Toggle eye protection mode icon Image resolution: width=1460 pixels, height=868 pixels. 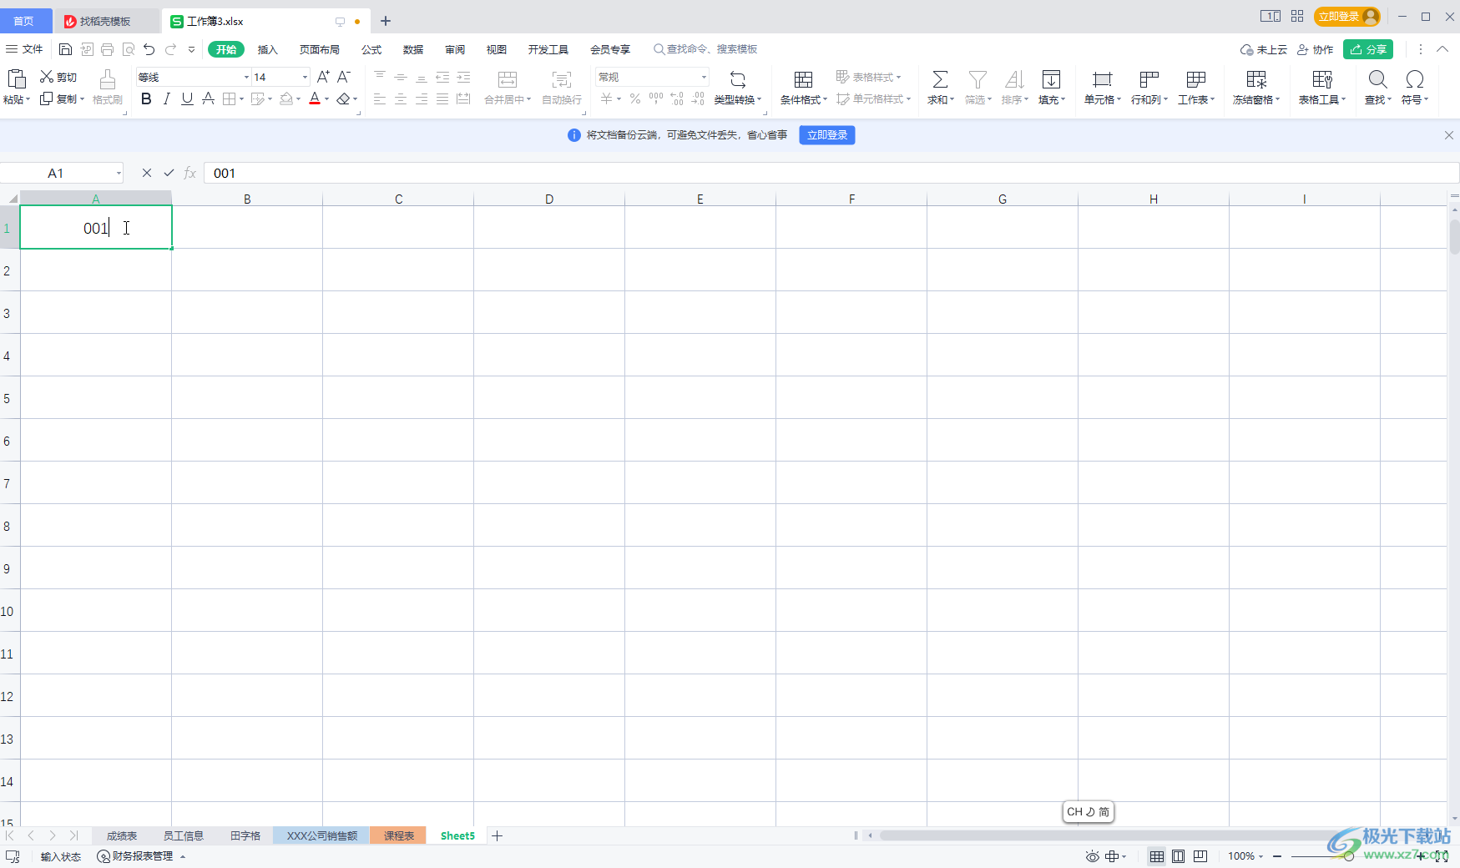(x=1092, y=856)
